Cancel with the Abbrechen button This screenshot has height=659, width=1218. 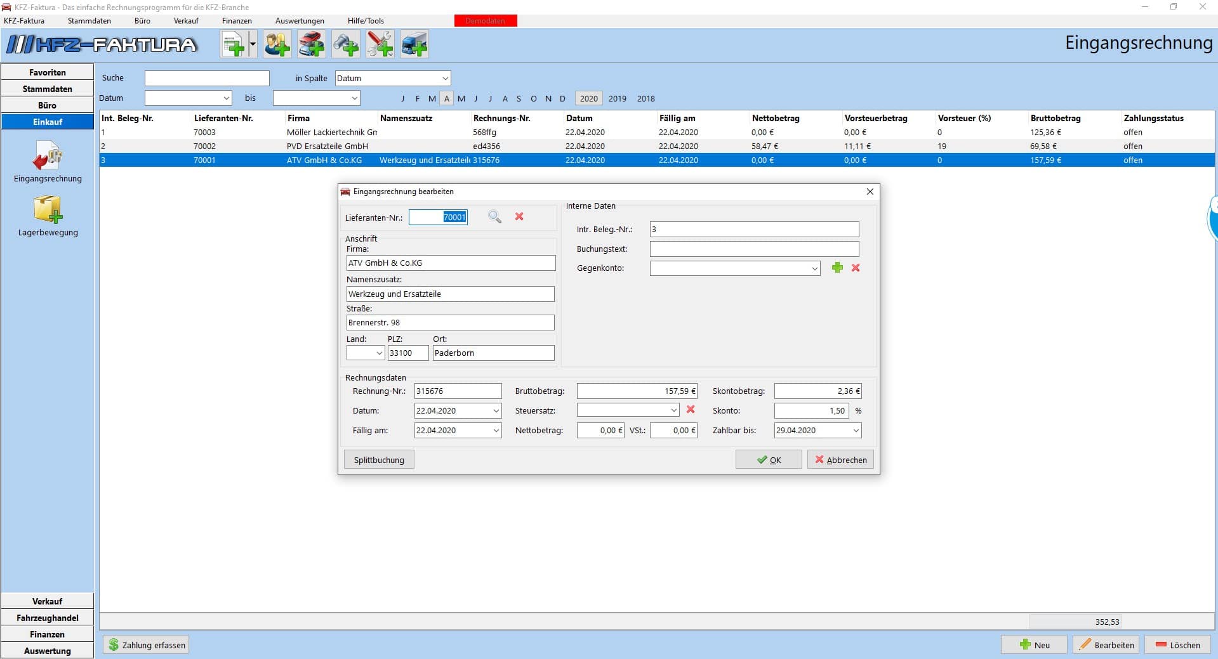[840, 460]
